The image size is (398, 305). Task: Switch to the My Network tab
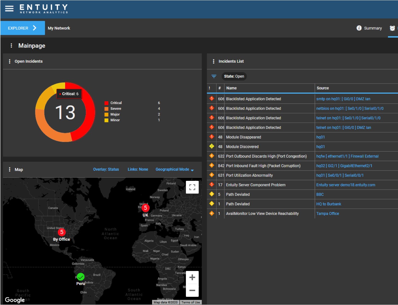point(59,28)
